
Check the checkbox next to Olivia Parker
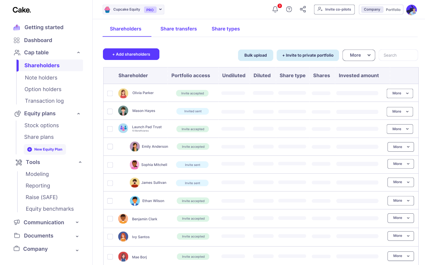click(x=110, y=93)
